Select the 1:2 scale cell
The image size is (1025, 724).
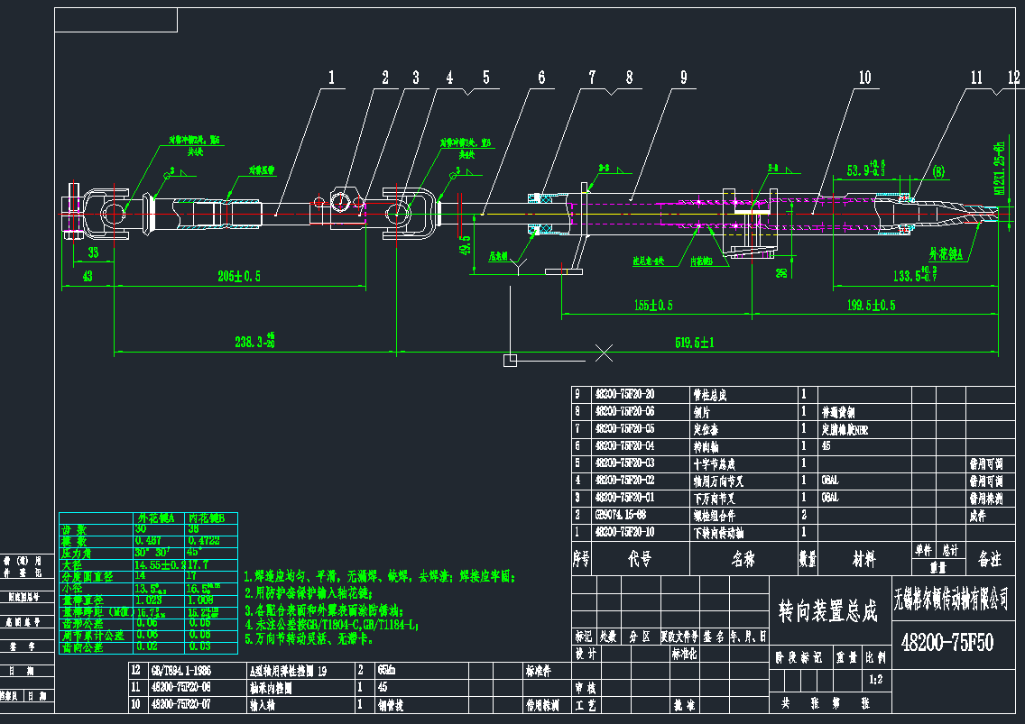coord(874,679)
